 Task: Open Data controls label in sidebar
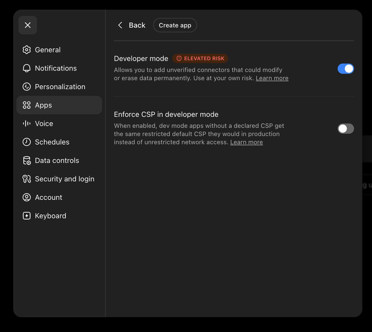[x=57, y=161]
